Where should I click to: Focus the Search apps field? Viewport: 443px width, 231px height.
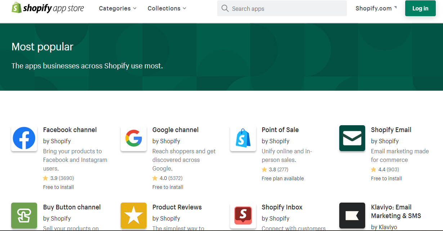pos(282,8)
